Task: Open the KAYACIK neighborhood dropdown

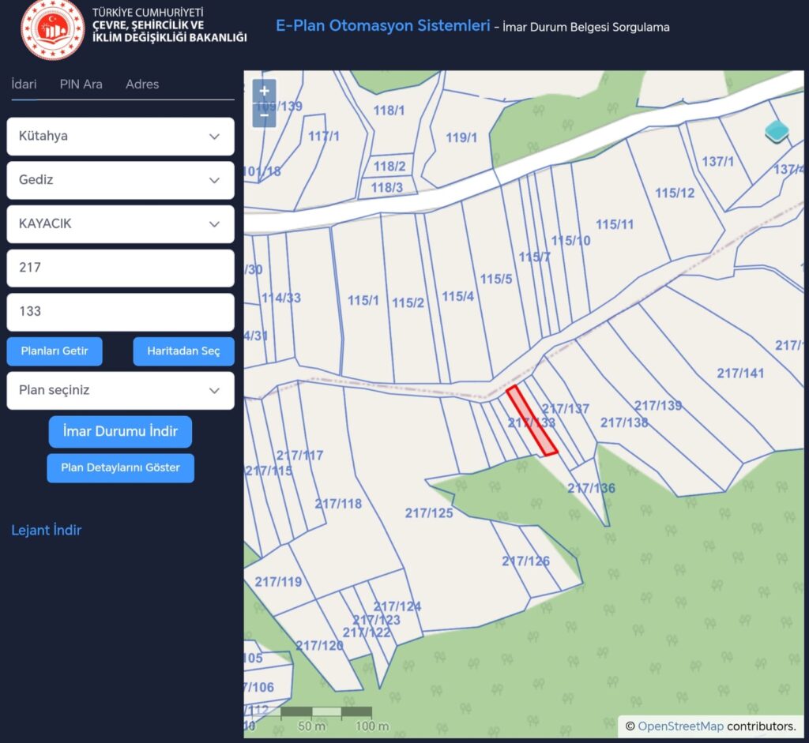Action: pyautogui.click(x=120, y=224)
